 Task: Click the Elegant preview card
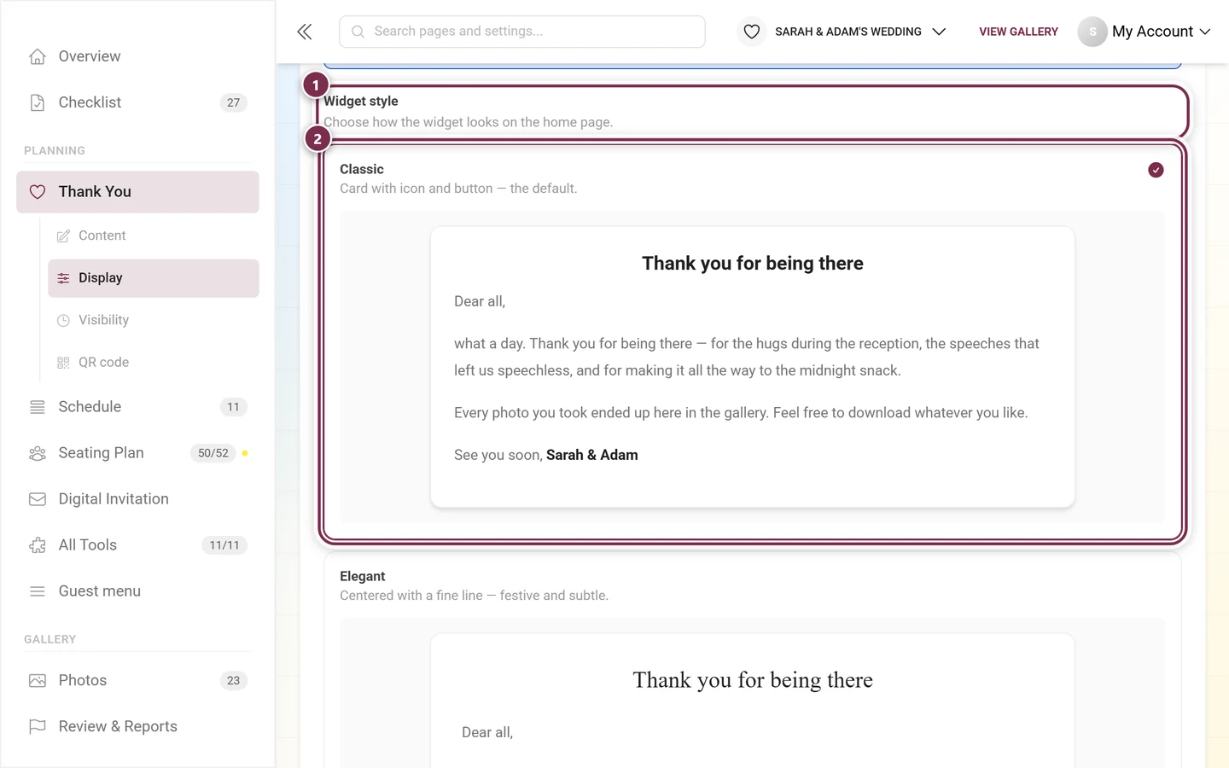pos(752,701)
